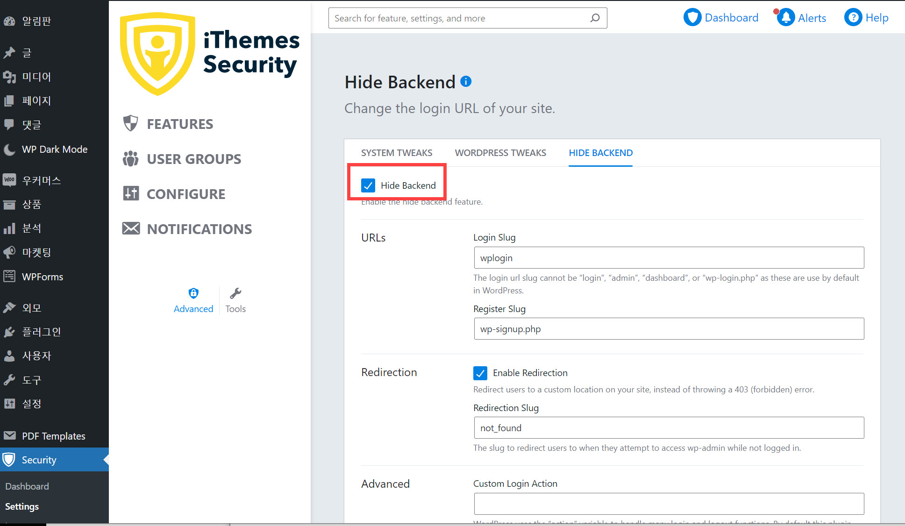This screenshot has height=526, width=905.
Task: Open Alerts bell icon
Action: tap(786, 18)
